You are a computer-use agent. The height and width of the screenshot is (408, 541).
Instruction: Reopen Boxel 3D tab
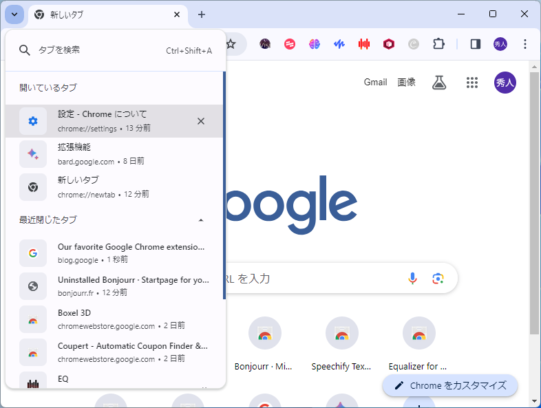tap(114, 319)
